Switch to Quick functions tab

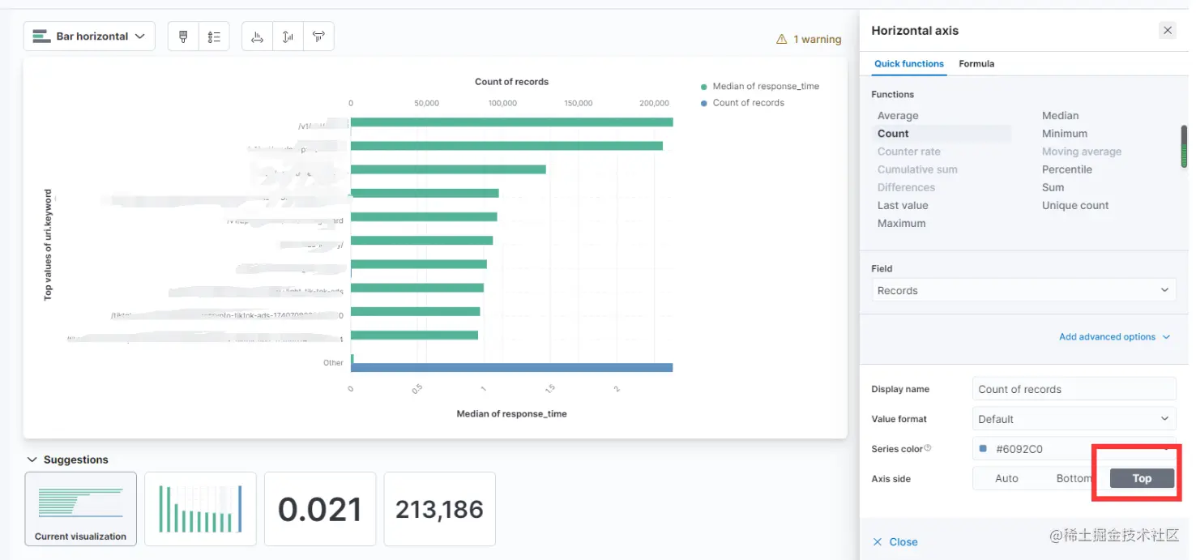coord(908,64)
